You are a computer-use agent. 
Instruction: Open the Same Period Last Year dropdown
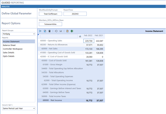tap(19, 108)
